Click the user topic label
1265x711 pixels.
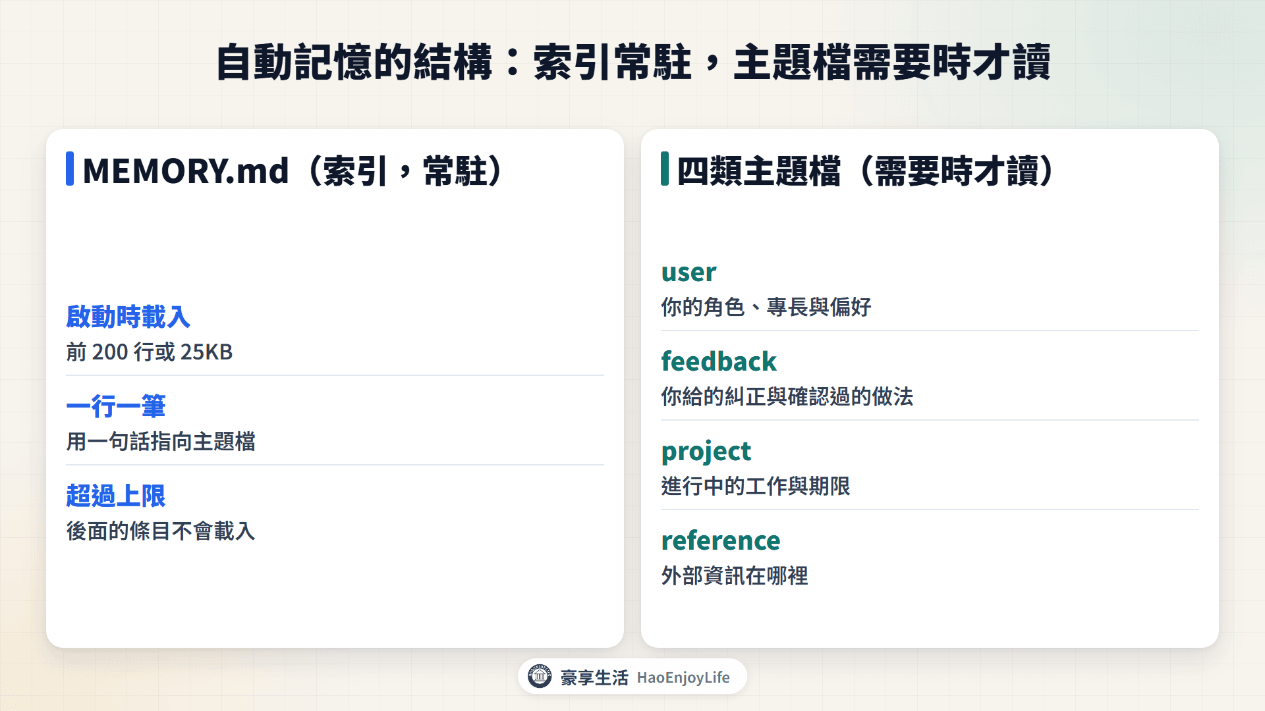click(689, 272)
